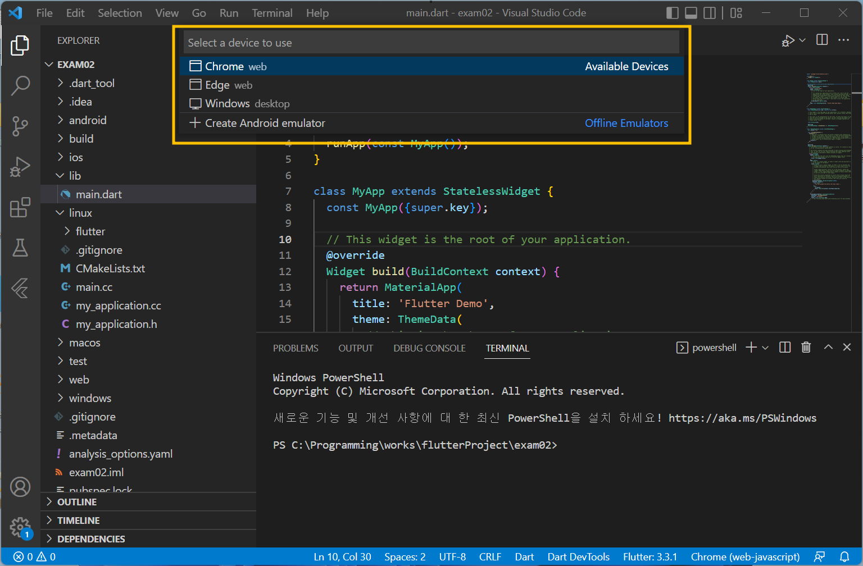Open CMakeLists.txt file

[148, 268]
